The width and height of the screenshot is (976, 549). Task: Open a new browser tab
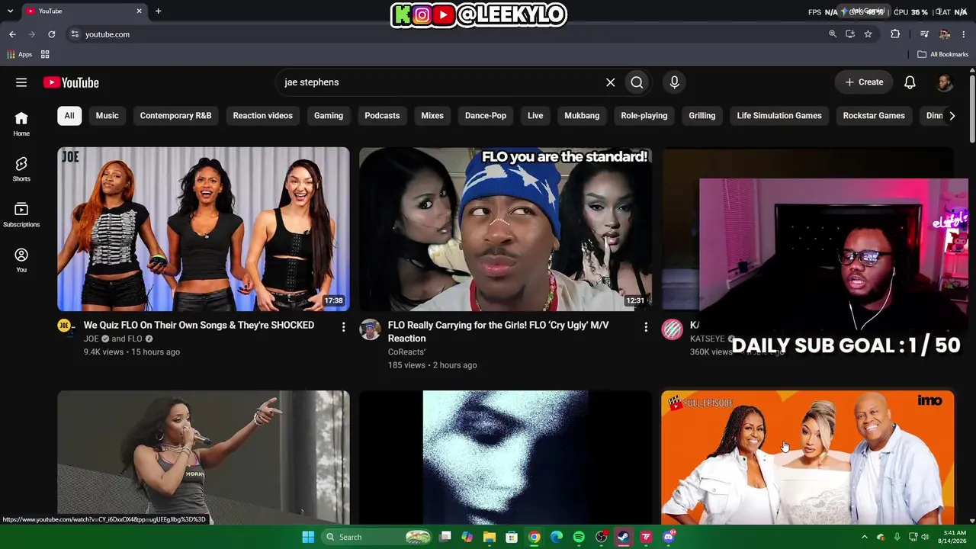[158, 11]
